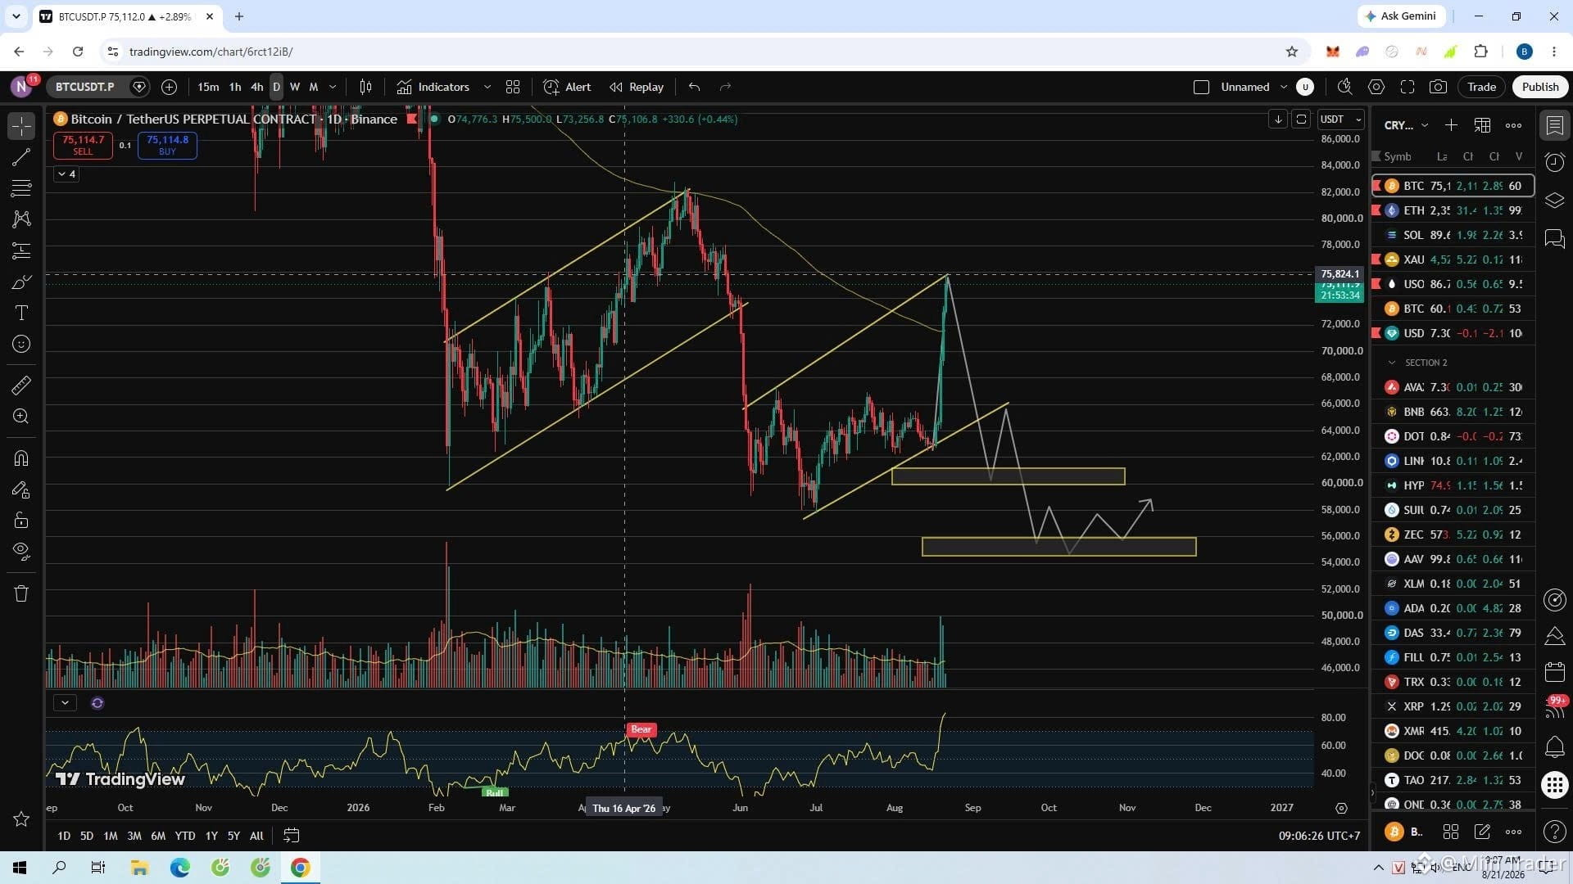Open the forecasting and measurement tools

(x=21, y=250)
